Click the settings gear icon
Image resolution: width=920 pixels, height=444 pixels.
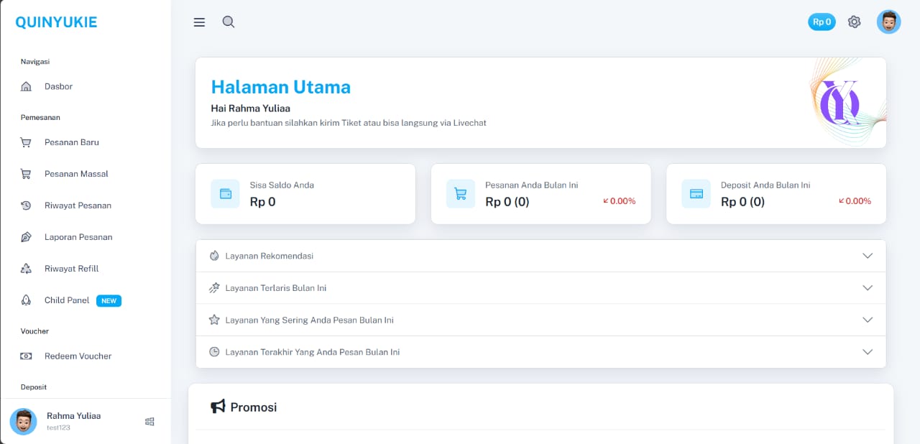point(854,22)
